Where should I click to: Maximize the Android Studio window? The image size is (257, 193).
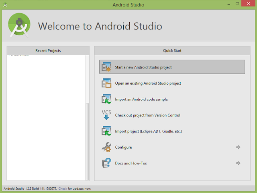click(237, 4)
